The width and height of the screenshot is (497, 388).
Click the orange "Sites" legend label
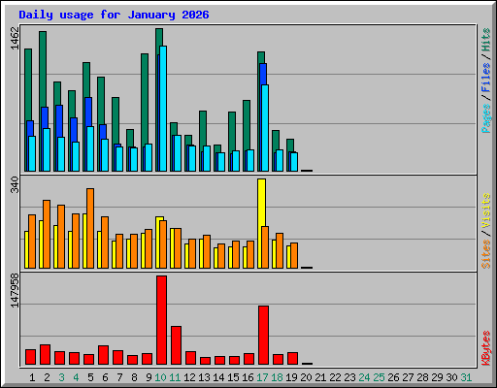tap(485, 254)
